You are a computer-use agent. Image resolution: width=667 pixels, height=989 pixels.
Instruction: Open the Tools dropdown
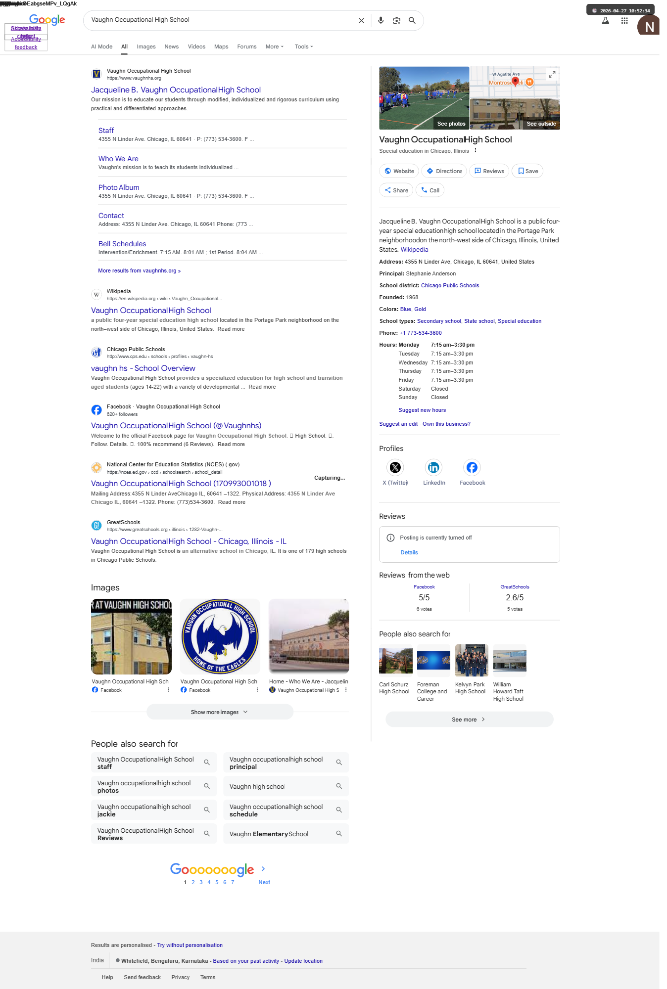click(x=304, y=47)
